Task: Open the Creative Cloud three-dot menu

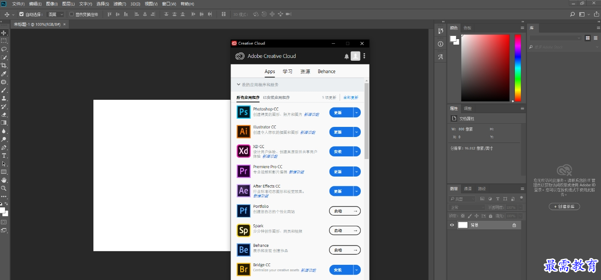Action: (364, 56)
